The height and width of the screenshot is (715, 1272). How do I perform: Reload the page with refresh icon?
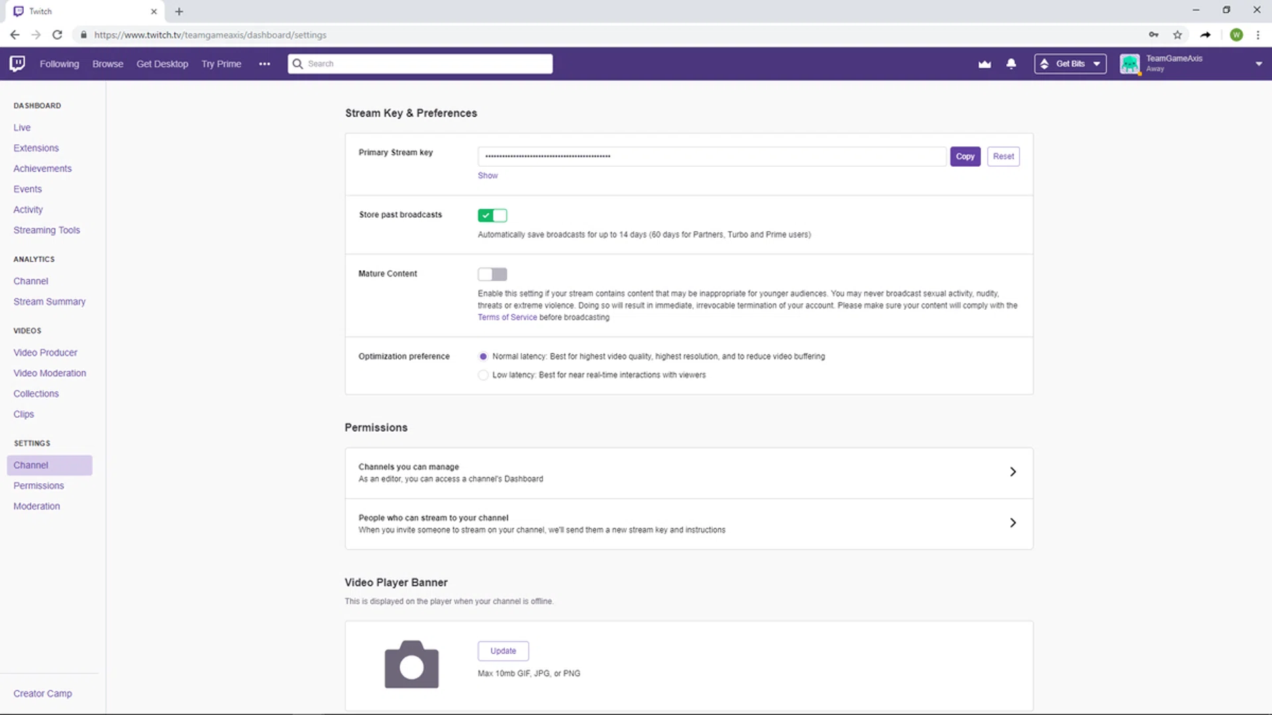(58, 35)
